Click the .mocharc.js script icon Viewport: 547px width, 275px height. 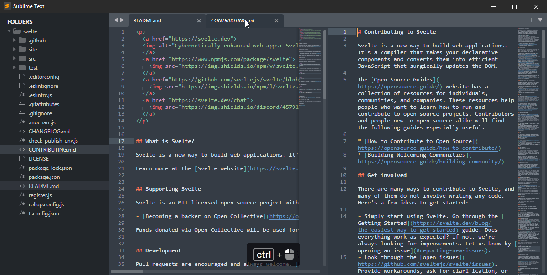(x=22, y=122)
